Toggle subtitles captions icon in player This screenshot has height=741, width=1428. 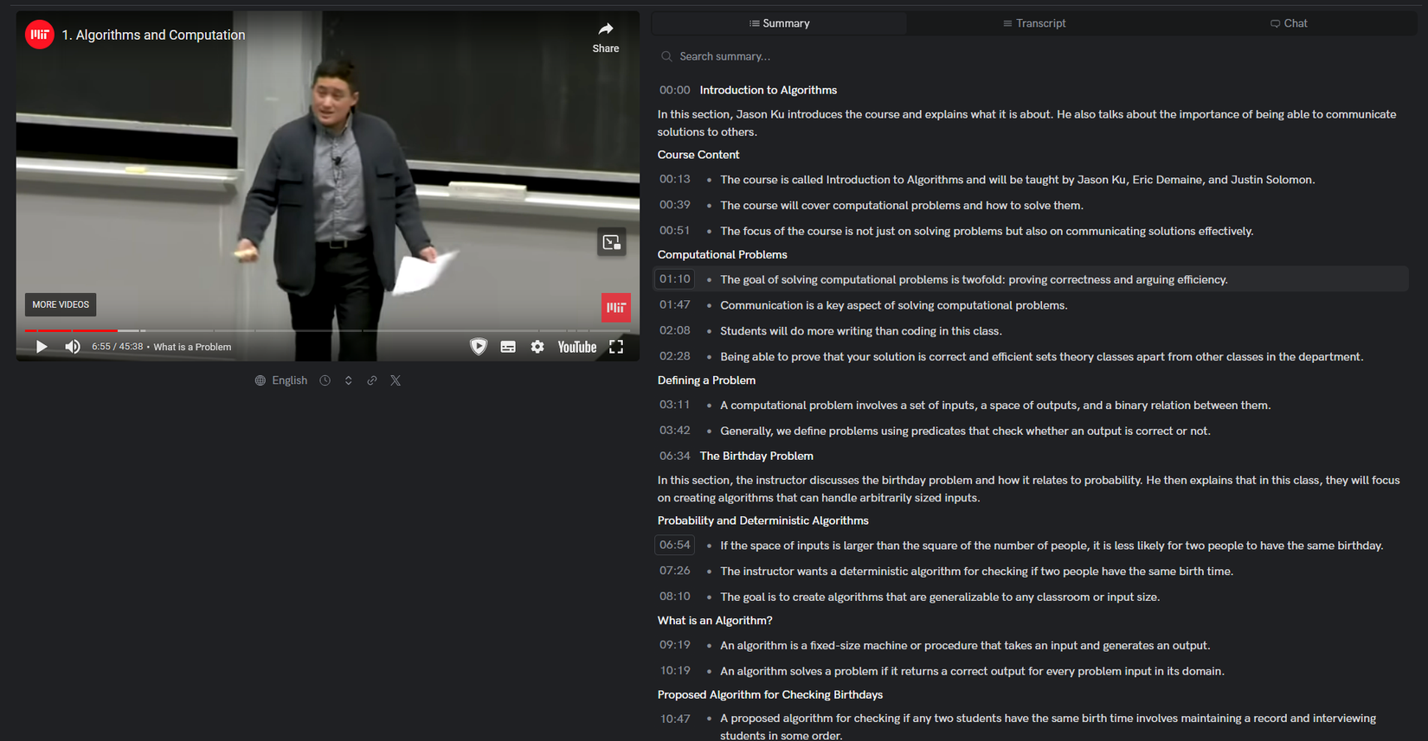point(508,347)
